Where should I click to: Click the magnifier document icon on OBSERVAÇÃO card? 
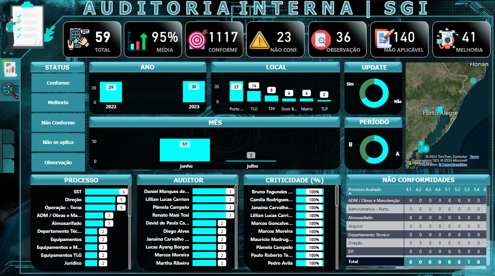pos(321,40)
